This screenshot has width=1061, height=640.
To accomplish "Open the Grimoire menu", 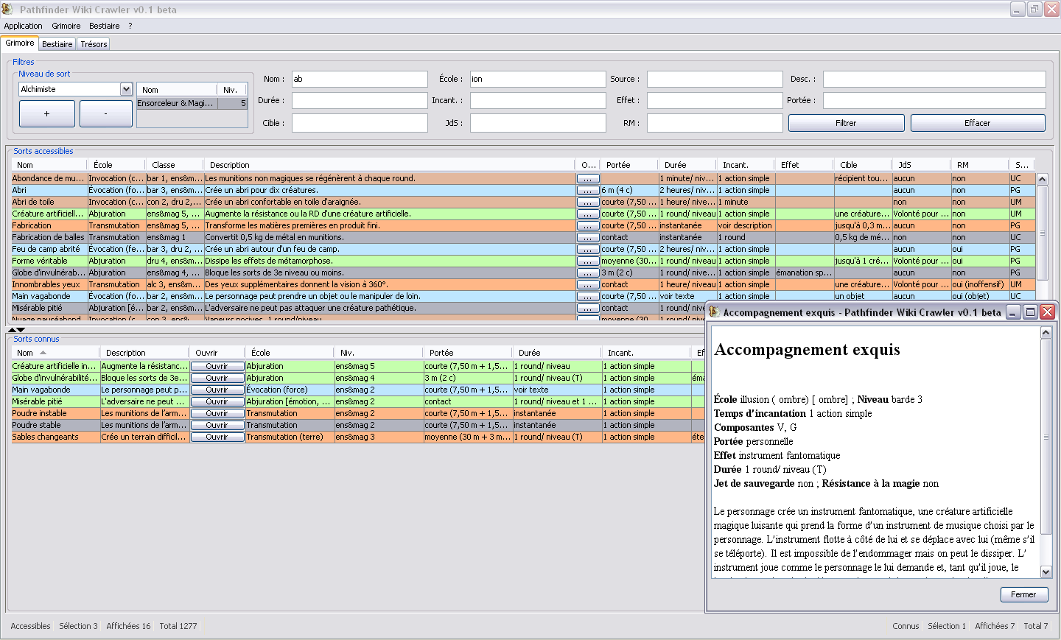I will tap(66, 26).
